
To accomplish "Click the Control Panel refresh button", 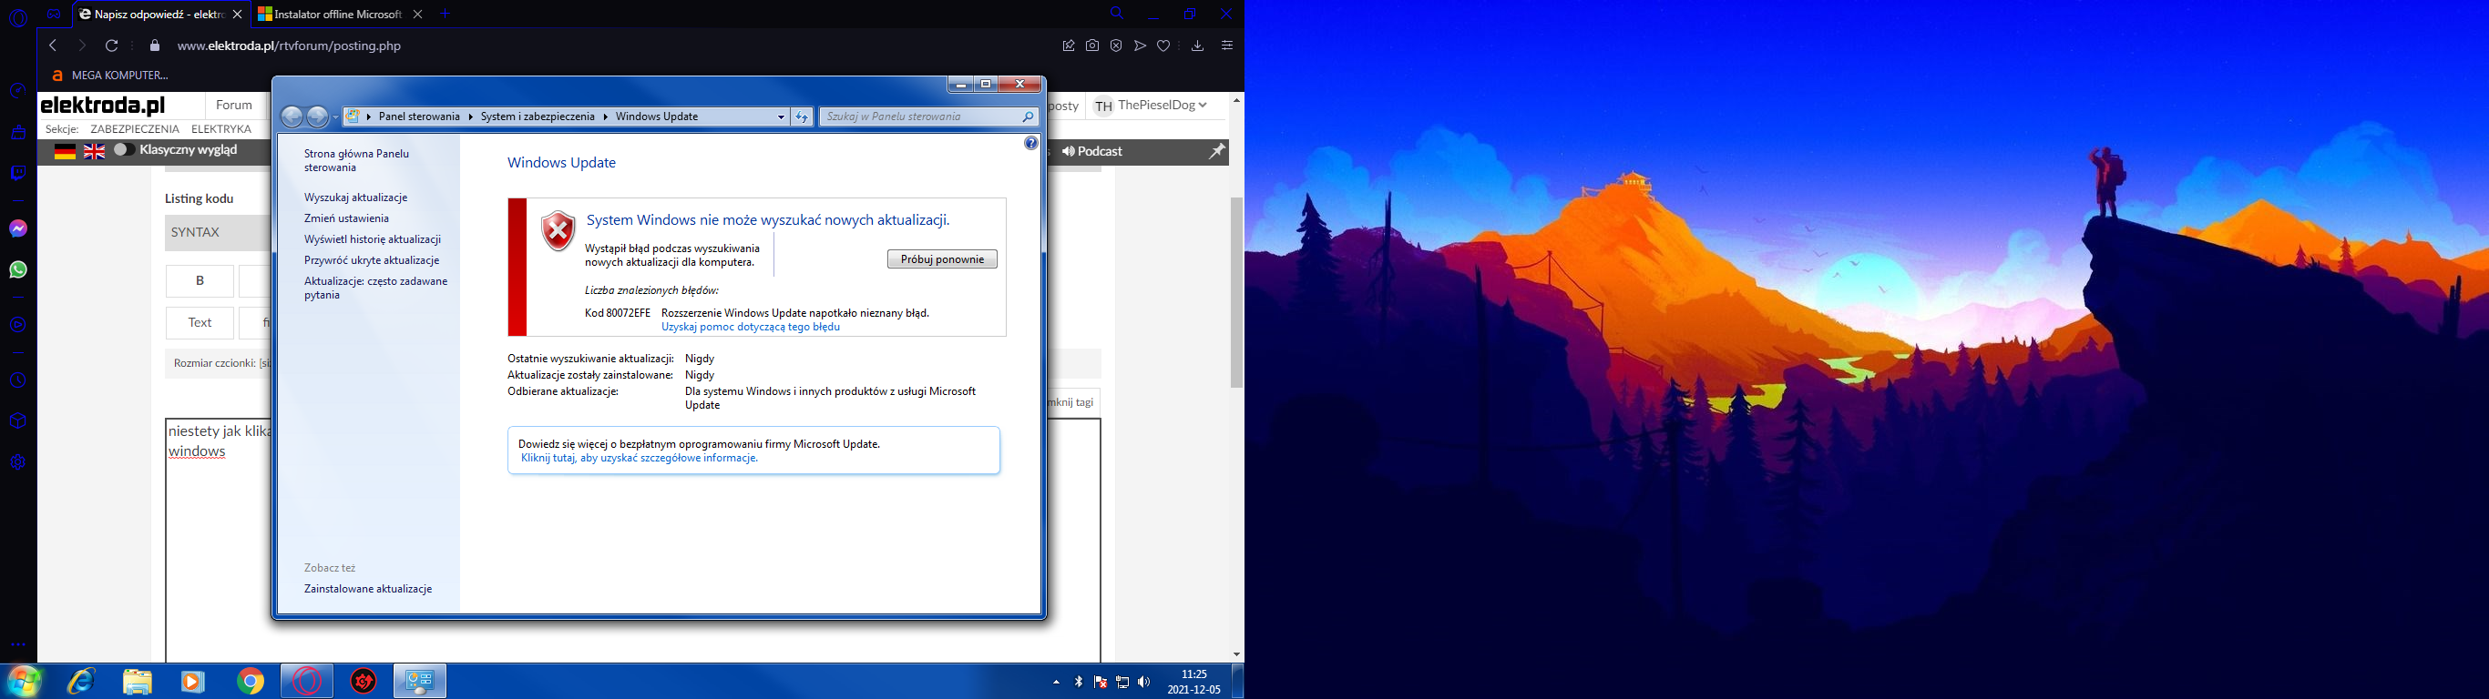I will (802, 116).
